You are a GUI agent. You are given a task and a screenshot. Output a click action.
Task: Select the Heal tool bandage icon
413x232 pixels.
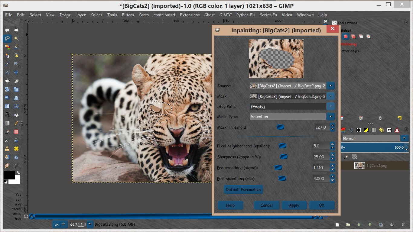coord(16,149)
